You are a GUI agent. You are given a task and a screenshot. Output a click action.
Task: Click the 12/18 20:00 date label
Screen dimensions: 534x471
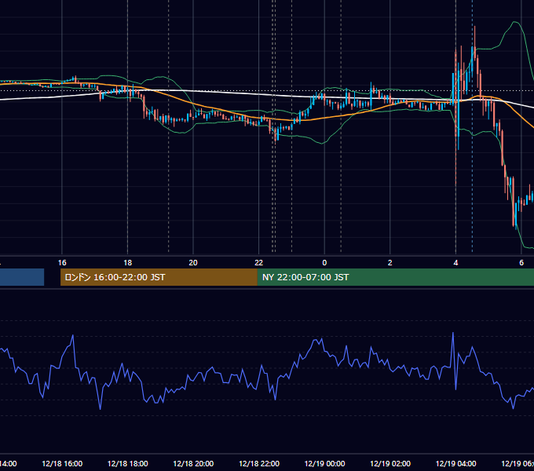click(x=193, y=463)
